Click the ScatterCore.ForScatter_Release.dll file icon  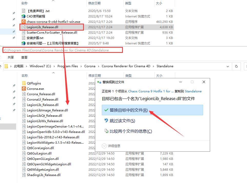24,33
